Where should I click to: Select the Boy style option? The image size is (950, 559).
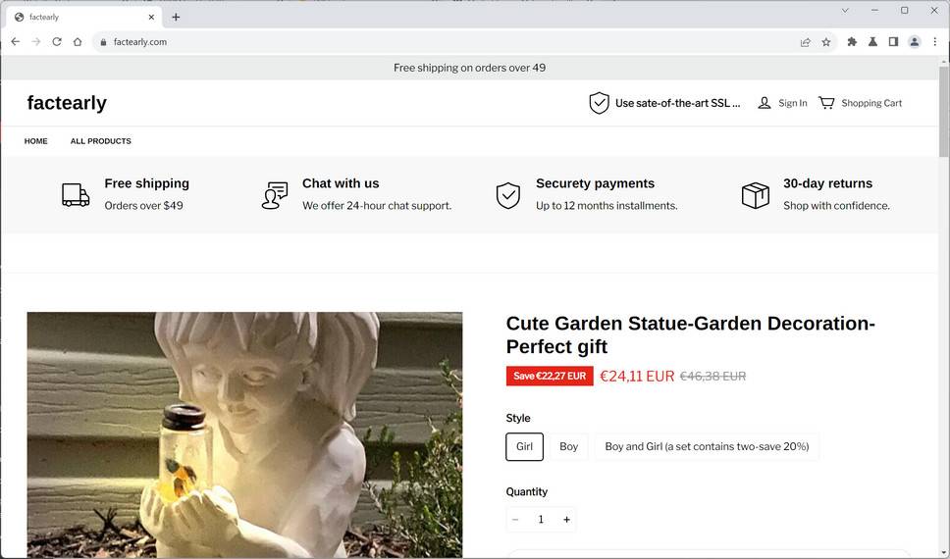[x=568, y=447]
